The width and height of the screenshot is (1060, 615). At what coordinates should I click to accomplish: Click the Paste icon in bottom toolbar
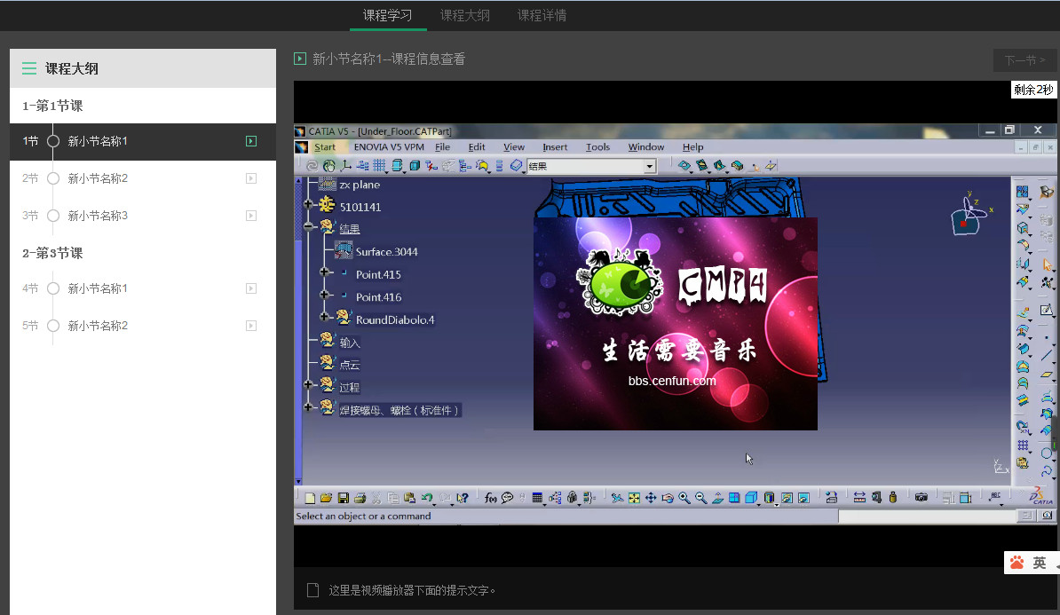(x=409, y=498)
